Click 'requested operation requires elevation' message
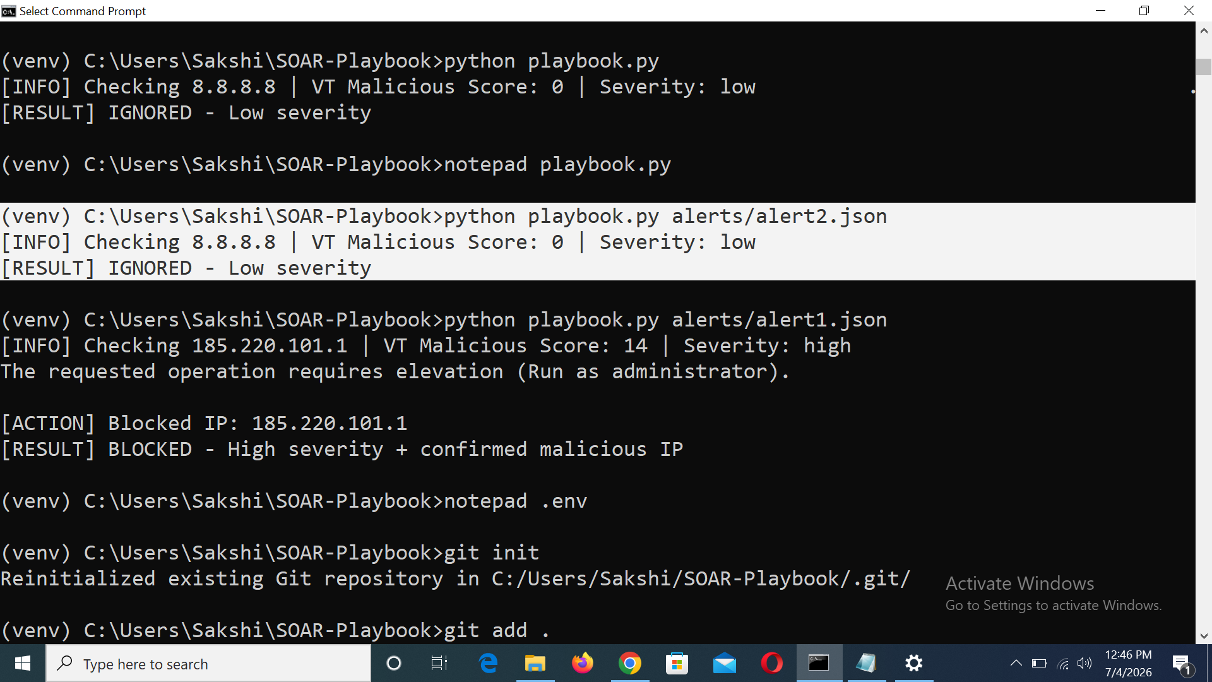The height and width of the screenshot is (682, 1212). 395,371
